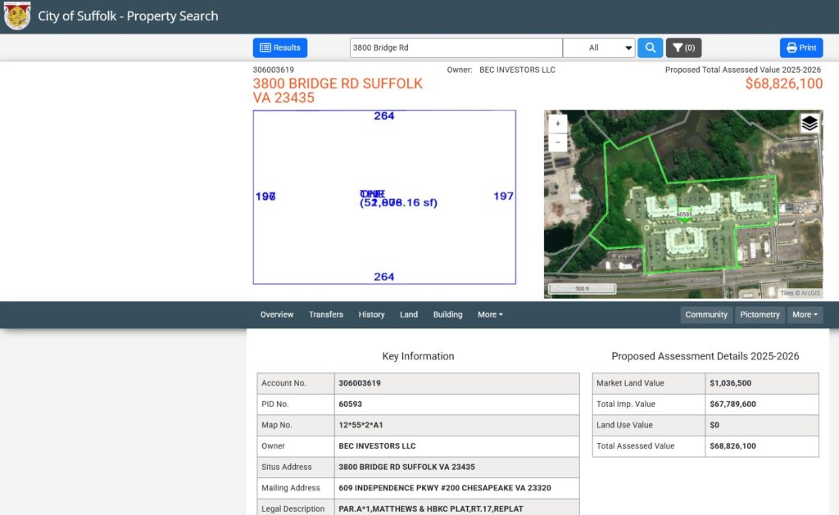Click the green parcel marker 60593
Image resolution: width=839 pixels, height=515 pixels.
pyautogui.click(x=684, y=215)
